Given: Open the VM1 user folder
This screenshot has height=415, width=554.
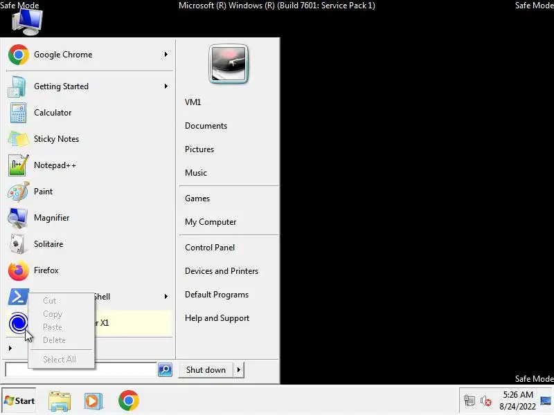Looking at the screenshot, I should [193, 102].
